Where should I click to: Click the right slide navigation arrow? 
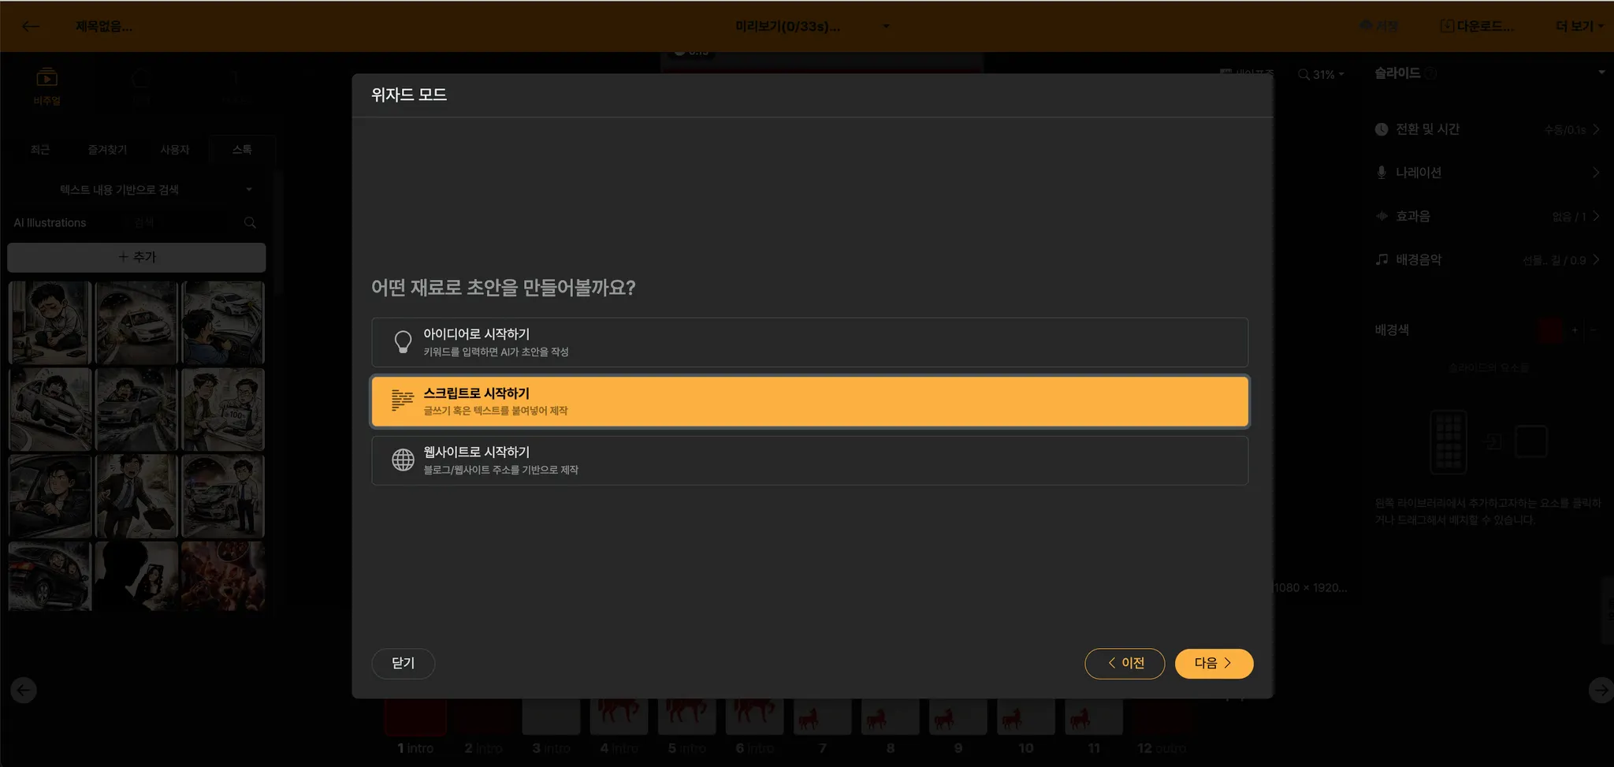click(1600, 691)
